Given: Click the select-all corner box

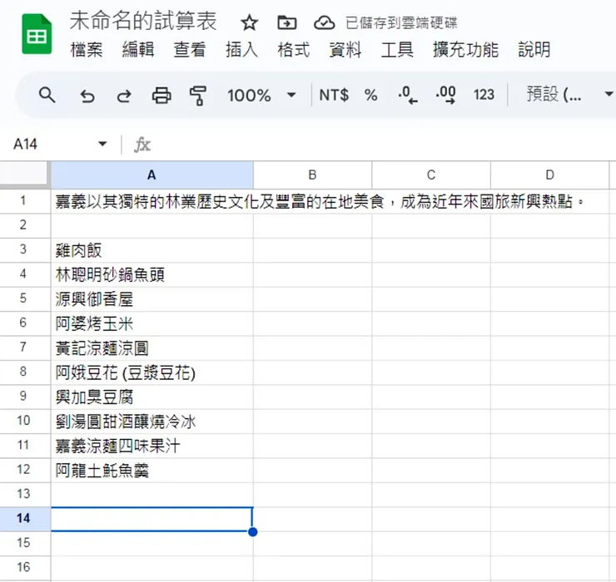Looking at the screenshot, I should 25,175.
